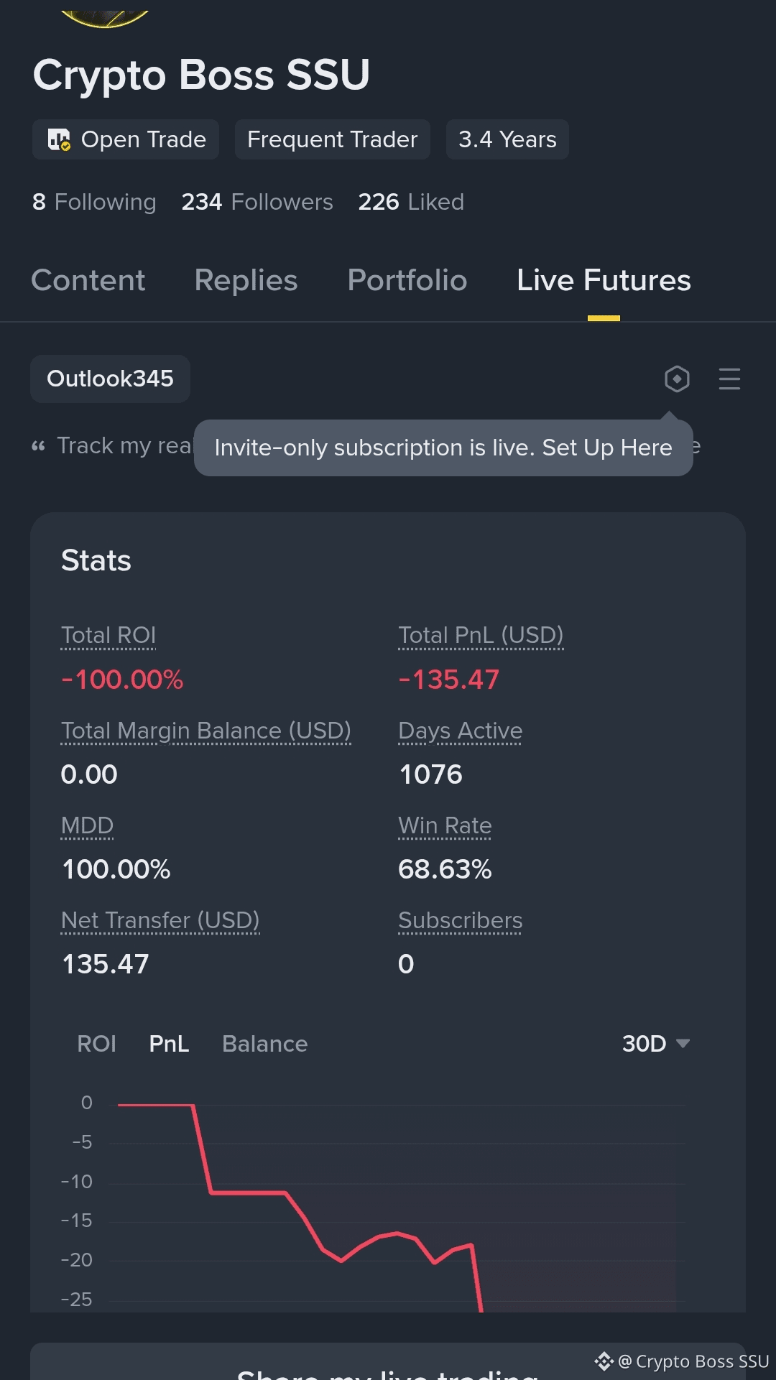Switch chart to Balance view

click(x=264, y=1043)
